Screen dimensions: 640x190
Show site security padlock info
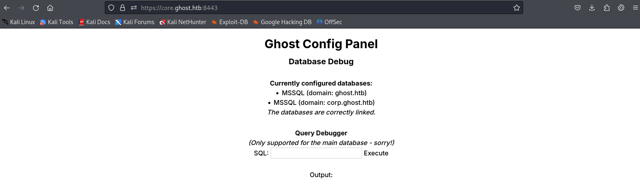(123, 8)
